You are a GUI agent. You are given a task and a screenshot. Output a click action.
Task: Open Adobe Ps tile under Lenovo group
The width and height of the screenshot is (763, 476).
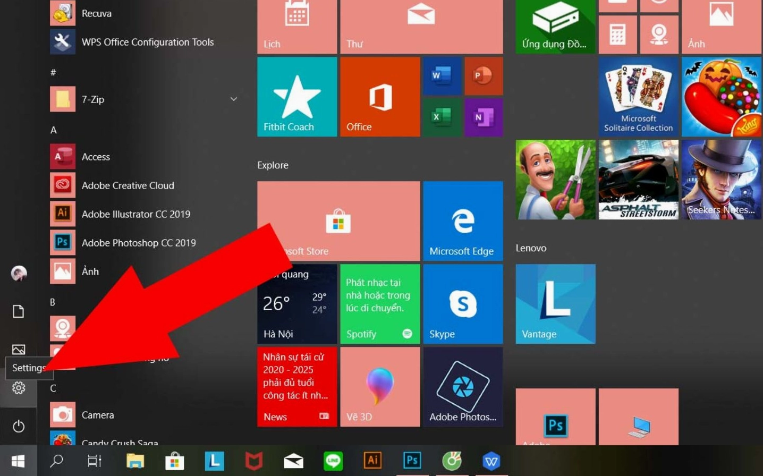click(x=555, y=417)
